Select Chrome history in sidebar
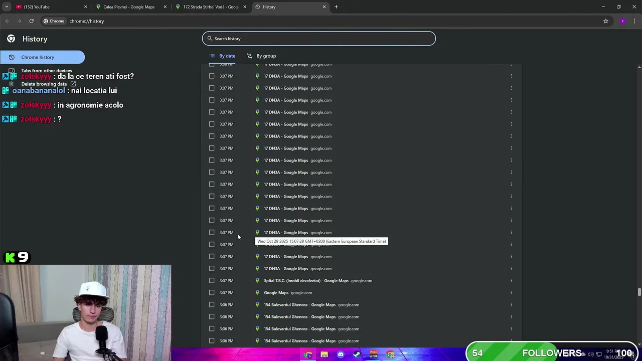This screenshot has height=361, width=642. point(42,57)
